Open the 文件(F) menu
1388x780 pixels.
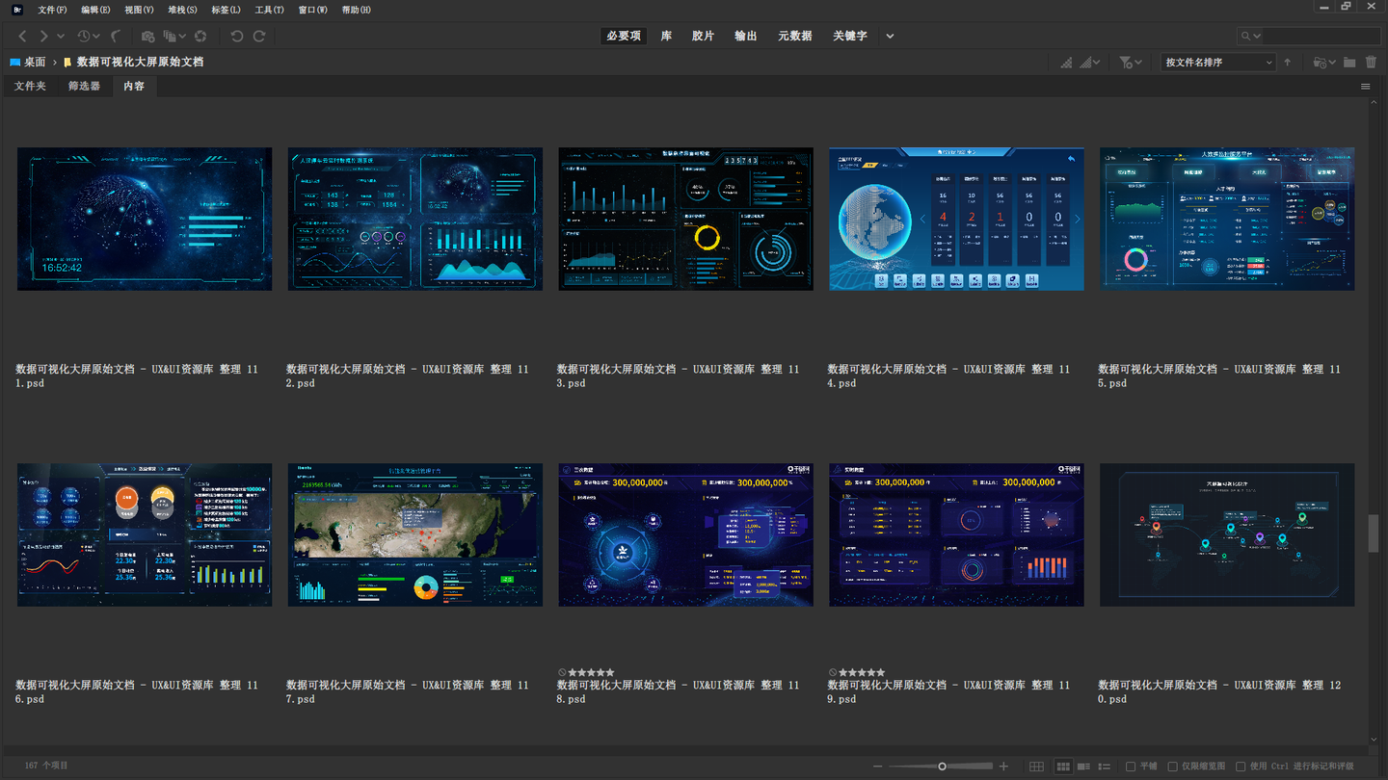tap(53, 10)
